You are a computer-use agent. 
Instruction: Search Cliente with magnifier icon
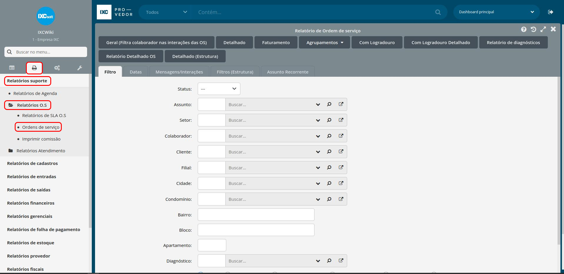(329, 152)
